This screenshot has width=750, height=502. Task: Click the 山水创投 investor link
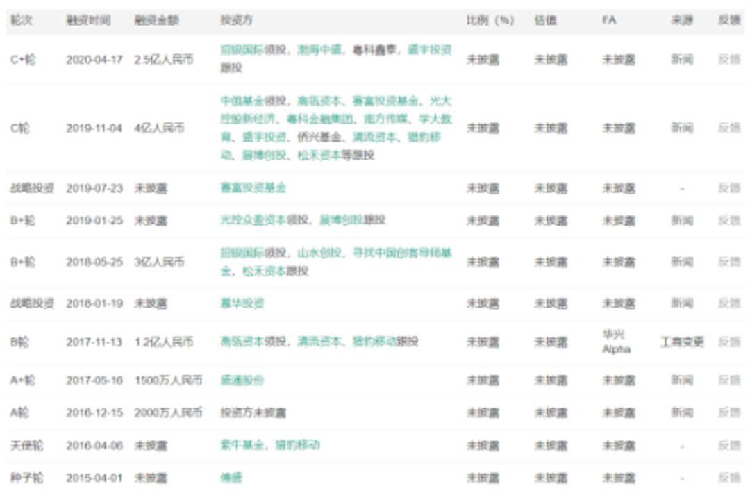coord(319,253)
